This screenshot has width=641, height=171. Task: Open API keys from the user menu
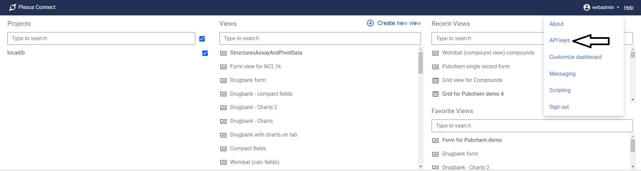559,40
